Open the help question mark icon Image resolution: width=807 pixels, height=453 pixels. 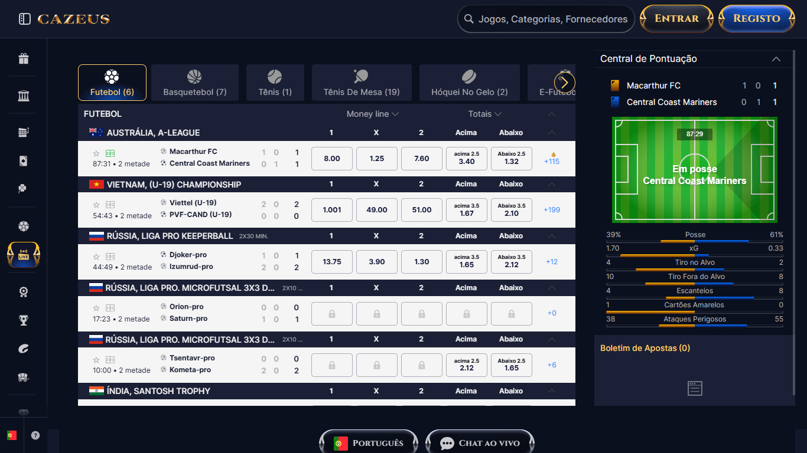[35, 436]
